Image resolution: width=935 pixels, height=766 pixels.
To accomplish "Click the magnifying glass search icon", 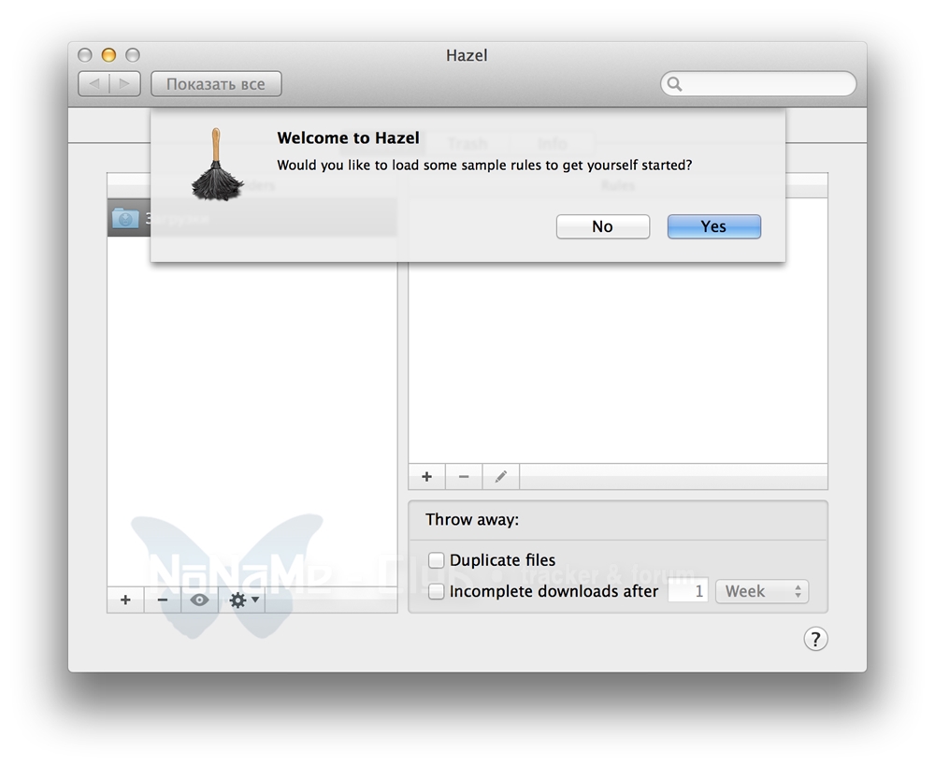I will point(674,84).
